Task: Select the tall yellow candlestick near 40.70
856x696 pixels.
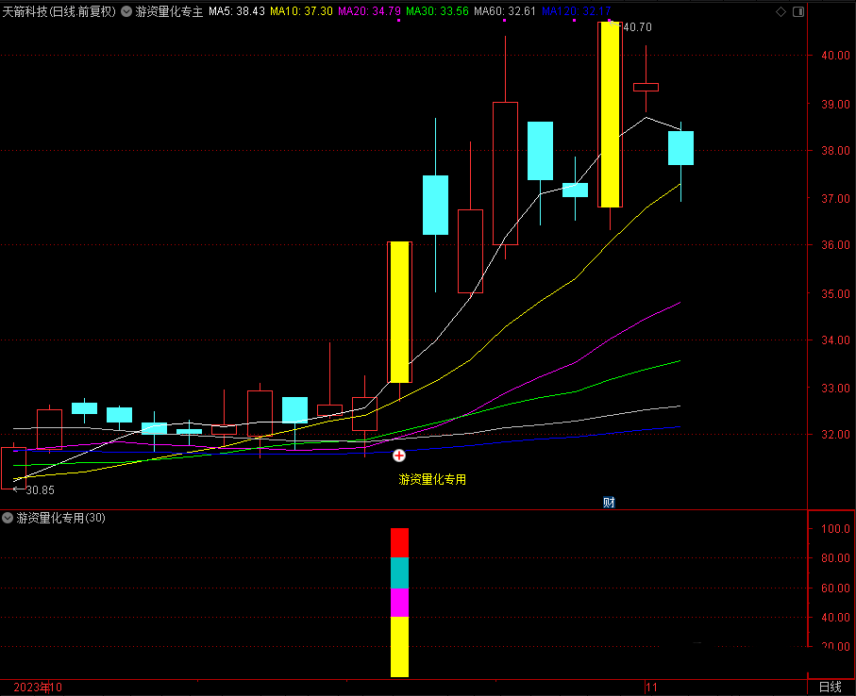Action: click(610, 113)
